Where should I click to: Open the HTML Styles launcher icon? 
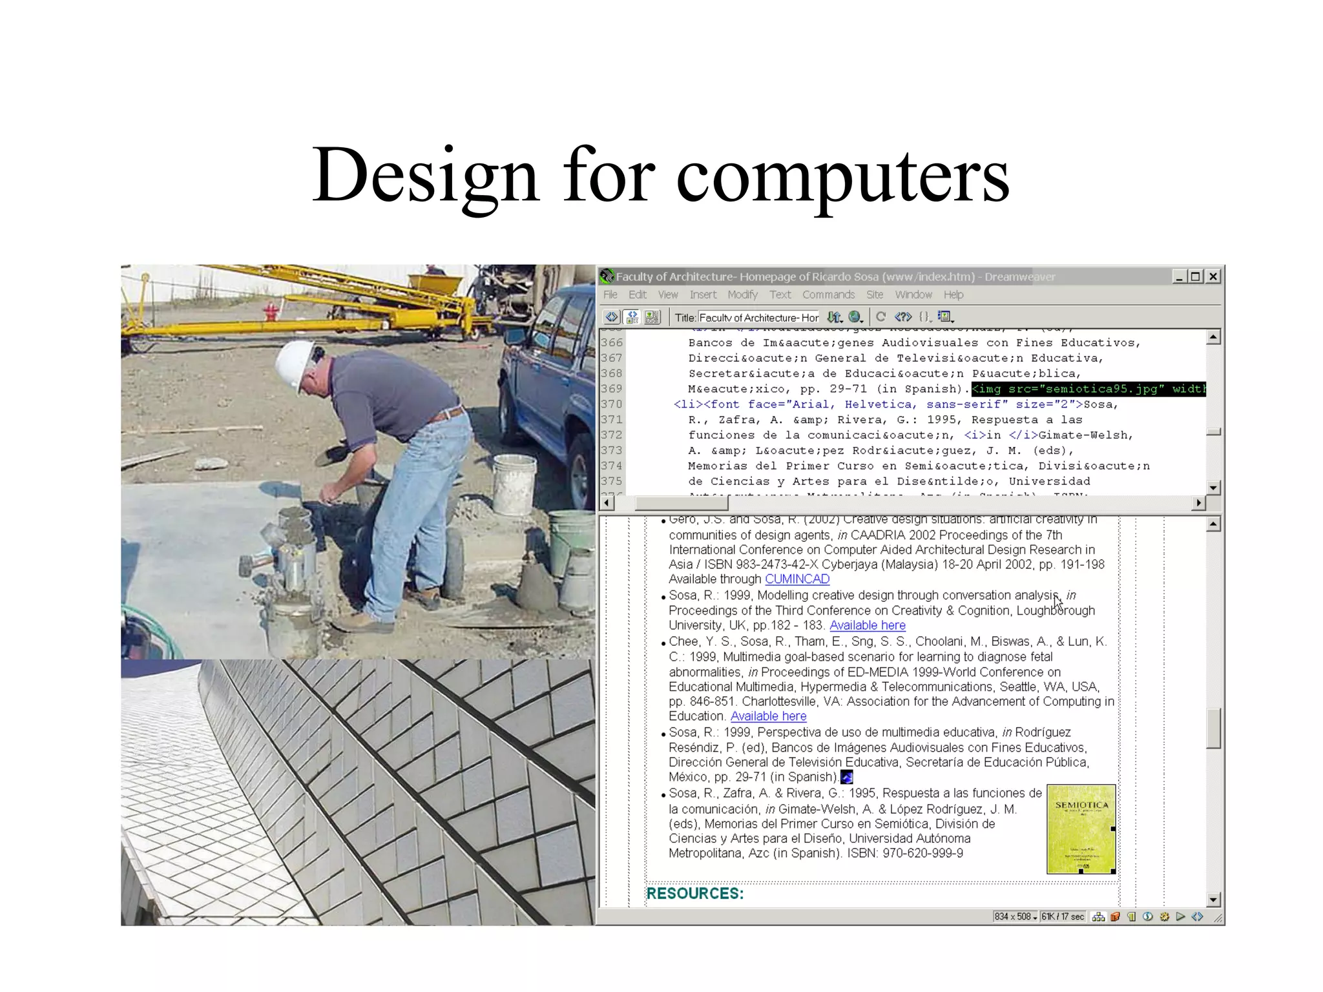1131,916
